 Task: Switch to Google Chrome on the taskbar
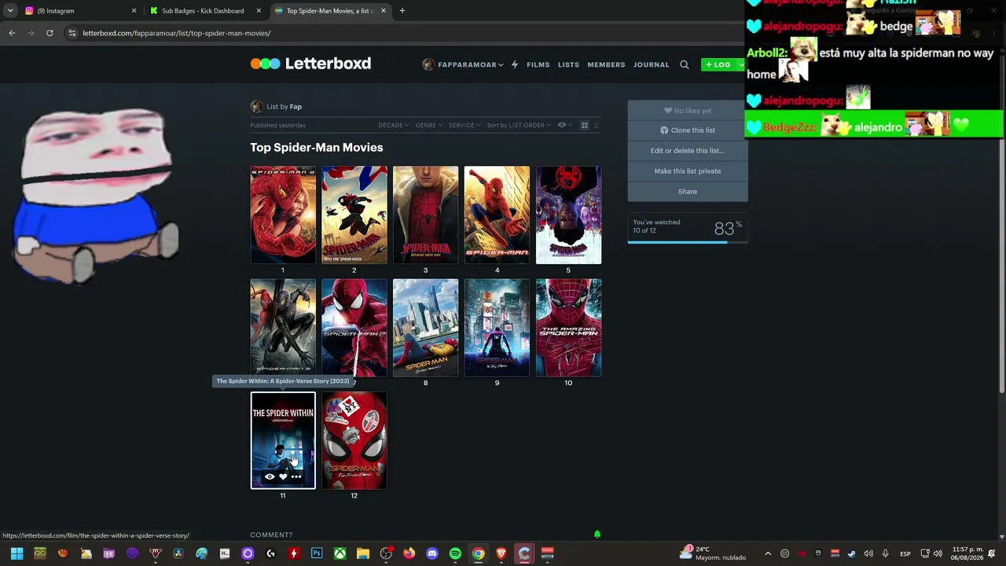(478, 553)
